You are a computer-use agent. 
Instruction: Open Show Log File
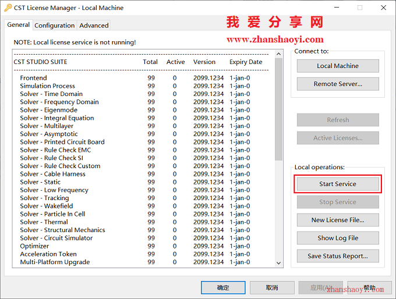click(x=338, y=238)
